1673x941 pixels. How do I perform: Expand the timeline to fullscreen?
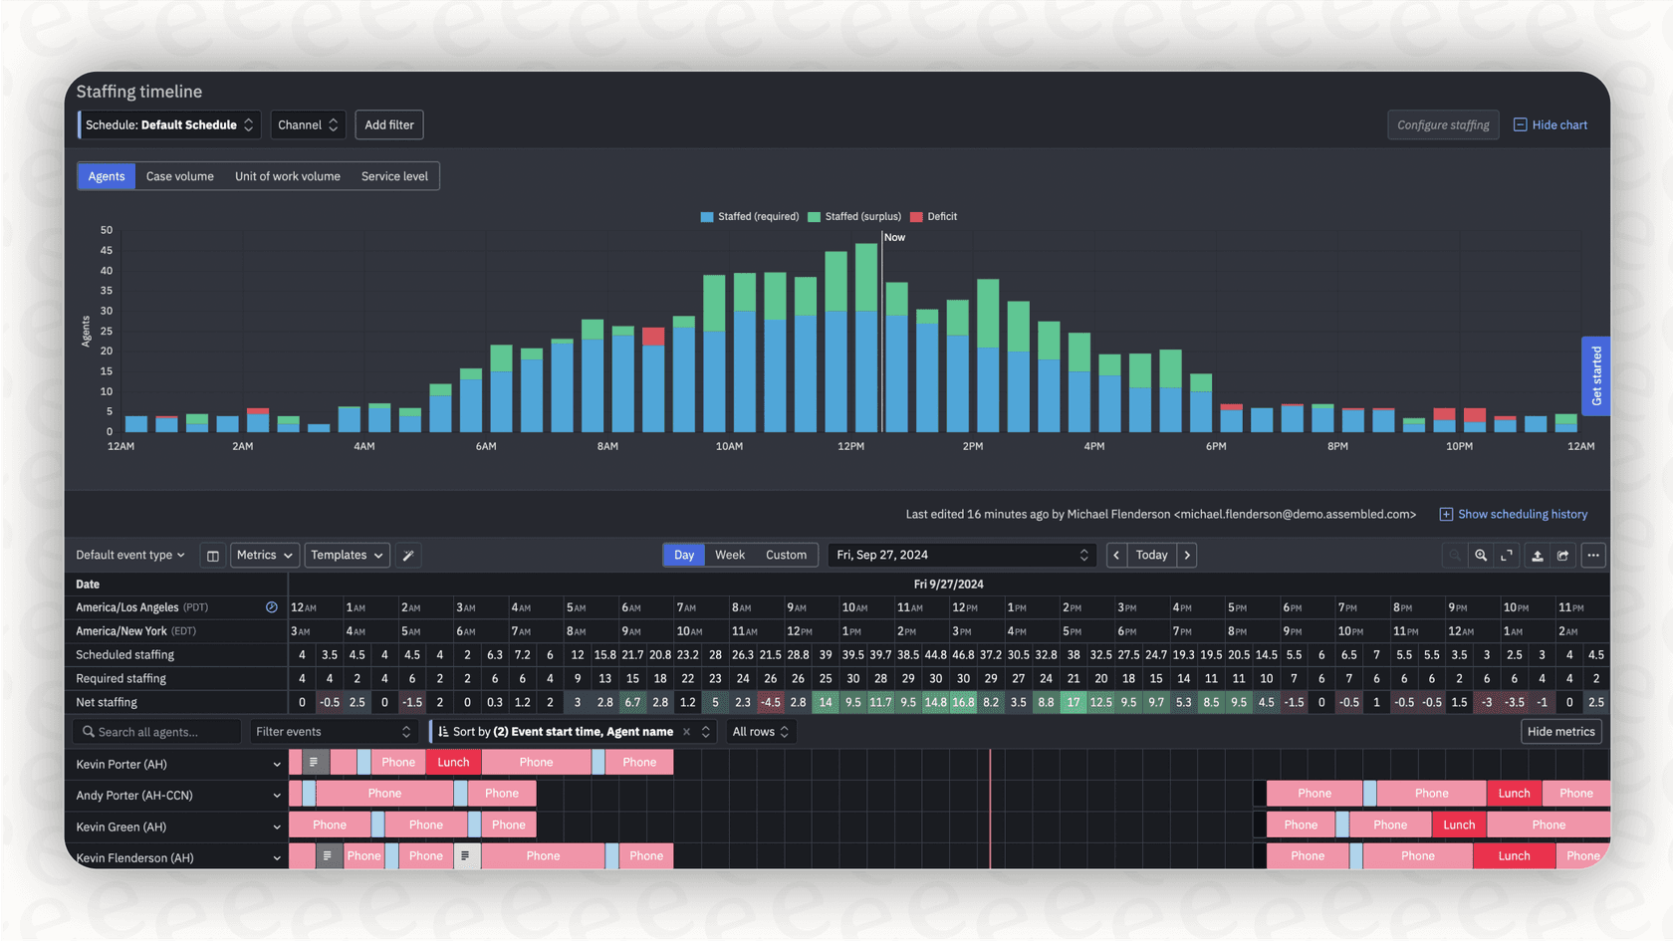[1506, 555]
